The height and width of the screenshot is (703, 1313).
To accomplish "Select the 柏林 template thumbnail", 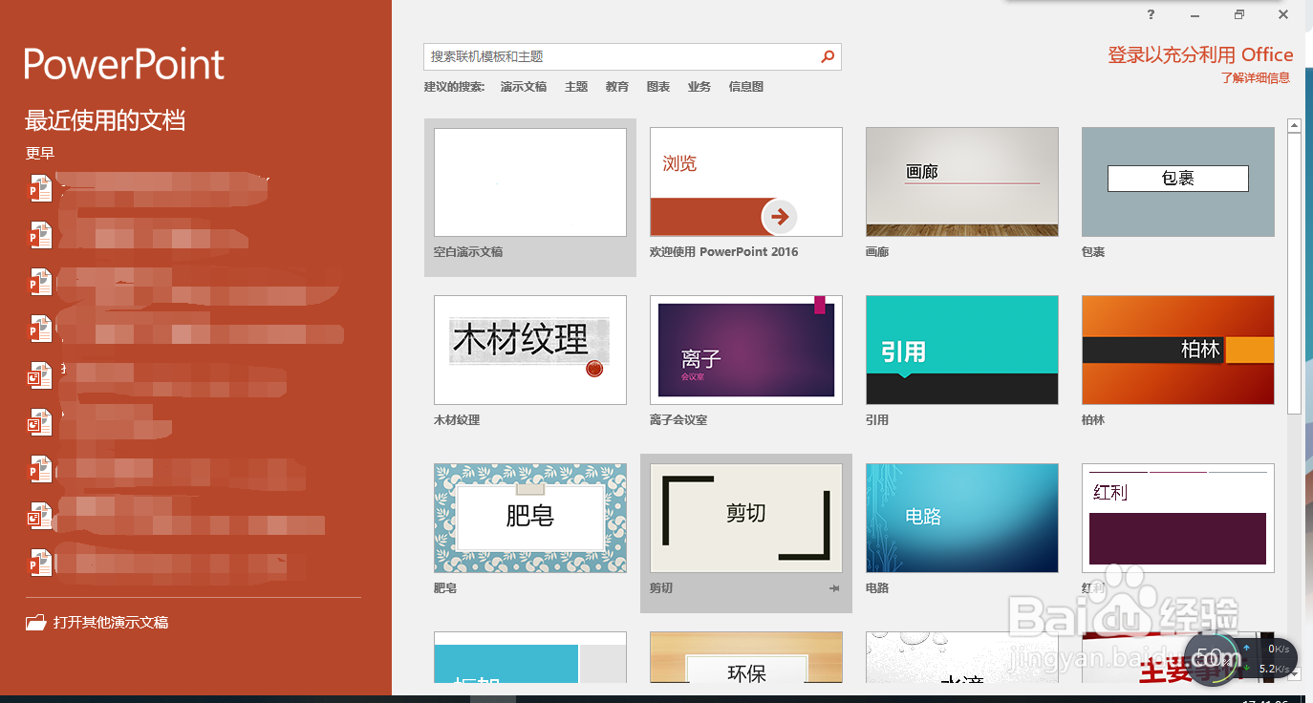I will coord(1178,351).
